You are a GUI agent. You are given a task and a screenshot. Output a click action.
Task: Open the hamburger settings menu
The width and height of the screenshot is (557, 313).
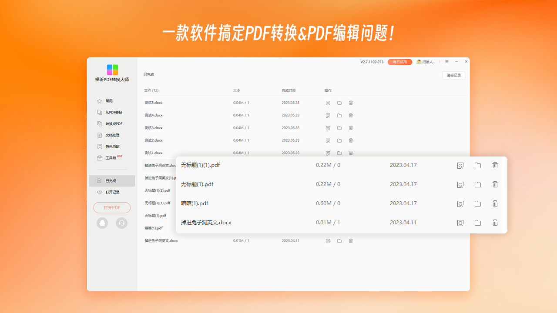point(446,61)
